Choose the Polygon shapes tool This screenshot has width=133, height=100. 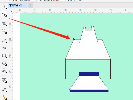point(4,71)
